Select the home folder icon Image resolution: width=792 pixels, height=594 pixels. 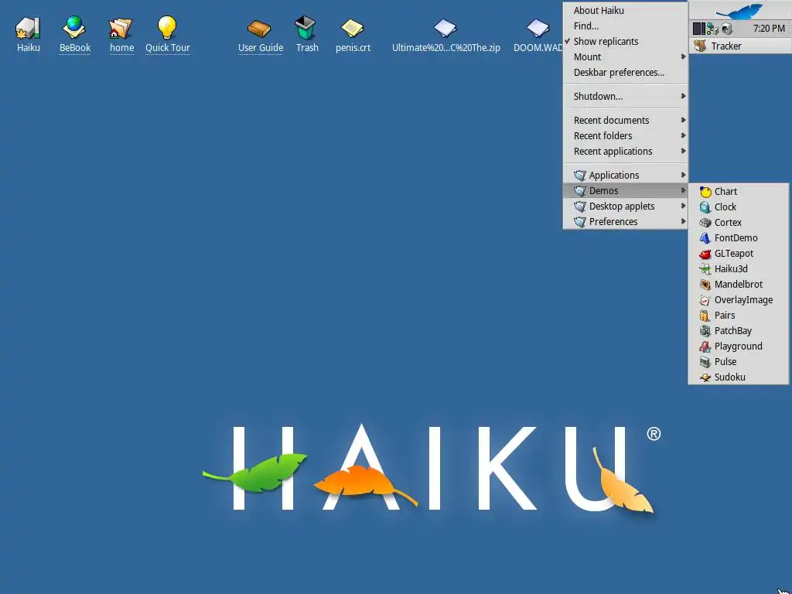[x=120, y=28]
